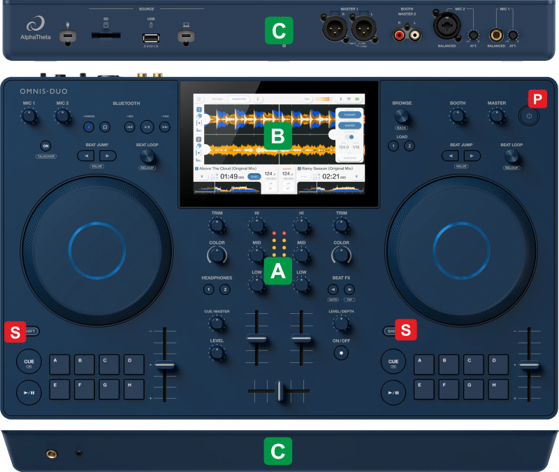The height and width of the screenshot is (472, 559).
Task: Switch to the Browse tab on the touchscreen
Action: click(217, 99)
